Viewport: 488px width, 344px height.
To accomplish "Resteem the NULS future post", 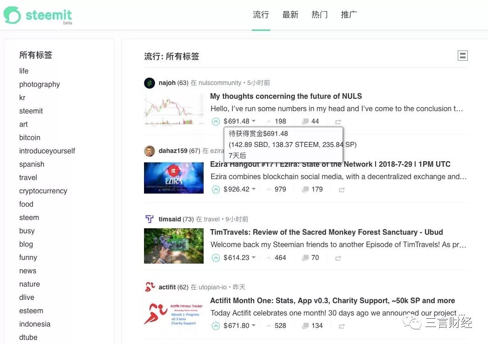I will (338, 122).
